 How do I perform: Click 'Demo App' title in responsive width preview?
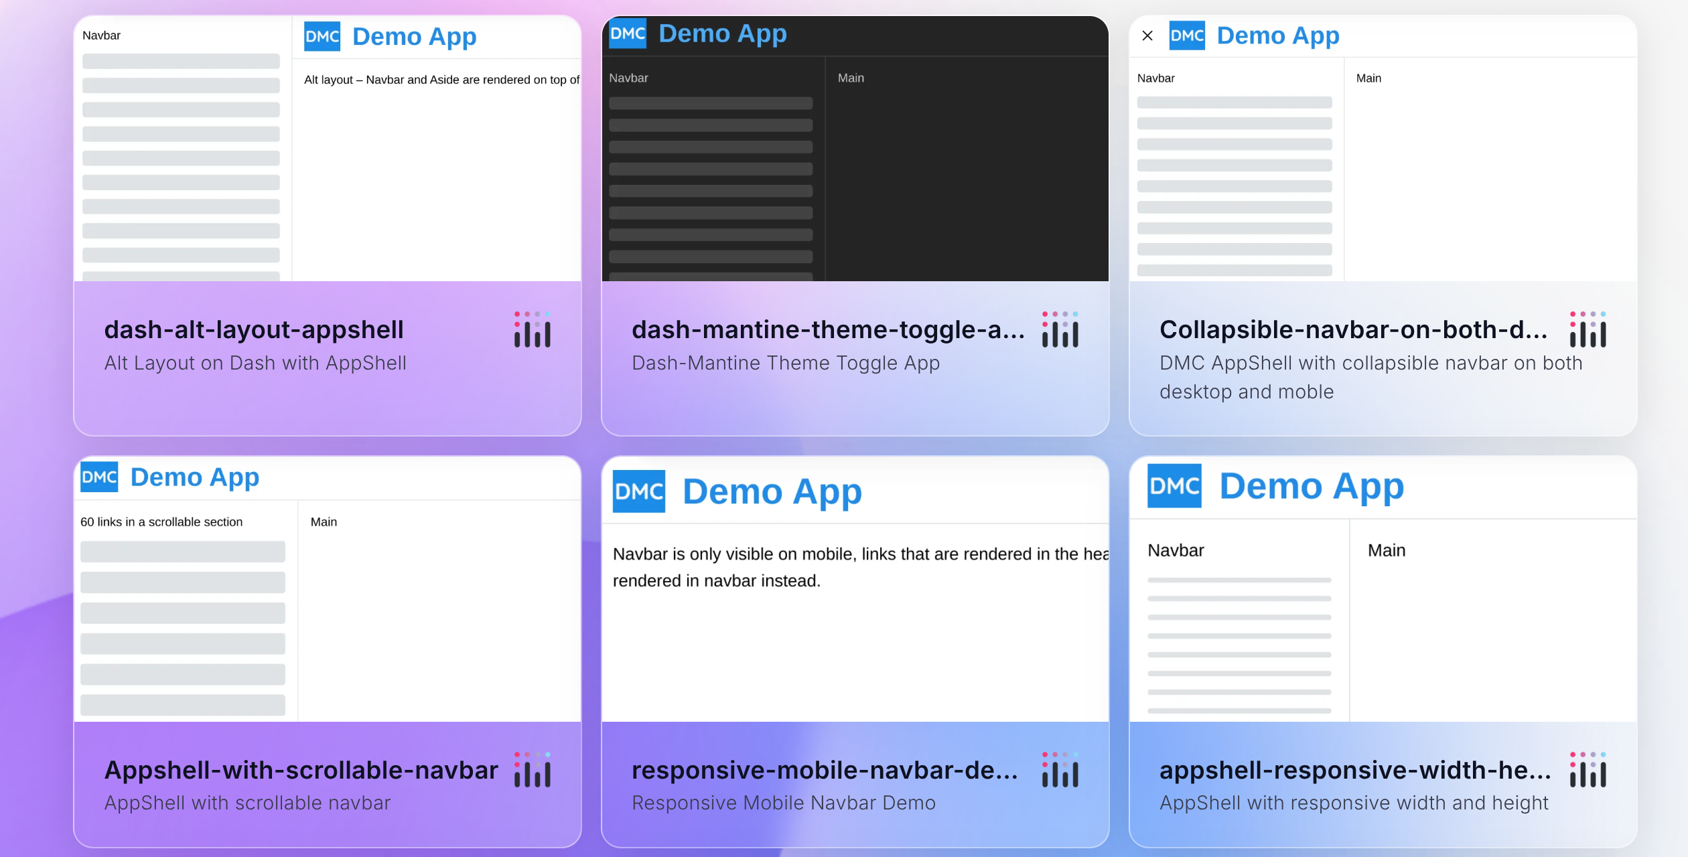tap(1312, 486)
